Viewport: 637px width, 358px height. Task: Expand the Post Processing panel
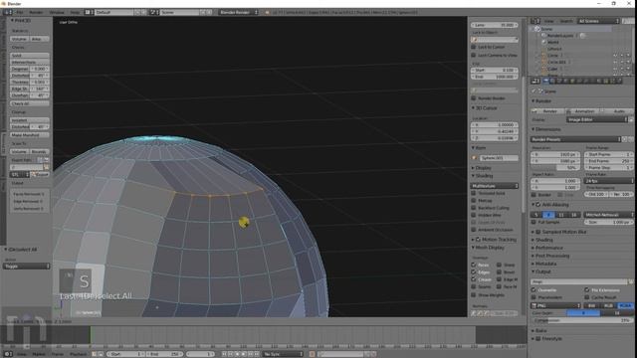point(550,256)
